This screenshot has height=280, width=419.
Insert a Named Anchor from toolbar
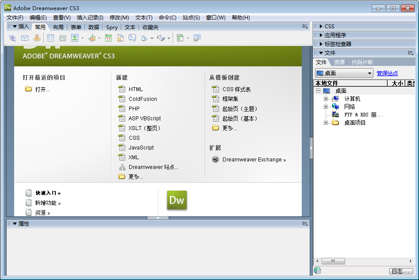point(37,38)
